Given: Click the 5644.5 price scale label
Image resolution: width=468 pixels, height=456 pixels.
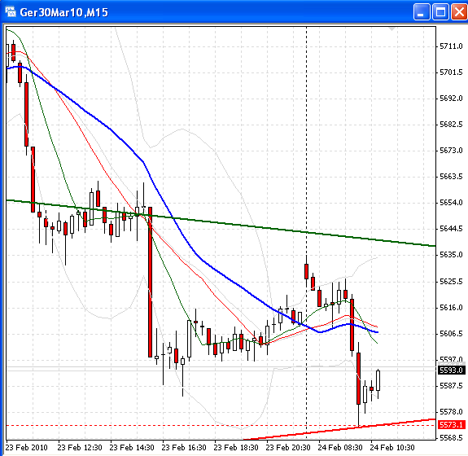Looking at the screenshot, I should [x=451, y=229].
